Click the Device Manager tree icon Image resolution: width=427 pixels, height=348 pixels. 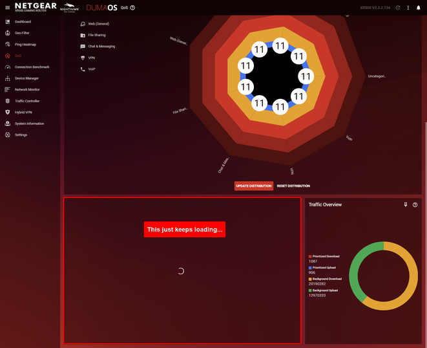[8, 78]
